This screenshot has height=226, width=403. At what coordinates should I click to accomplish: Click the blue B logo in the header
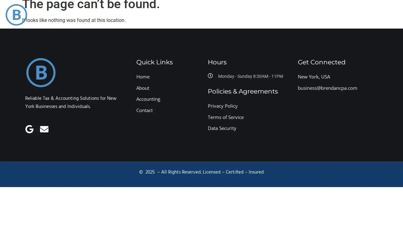tap(16, 15)
